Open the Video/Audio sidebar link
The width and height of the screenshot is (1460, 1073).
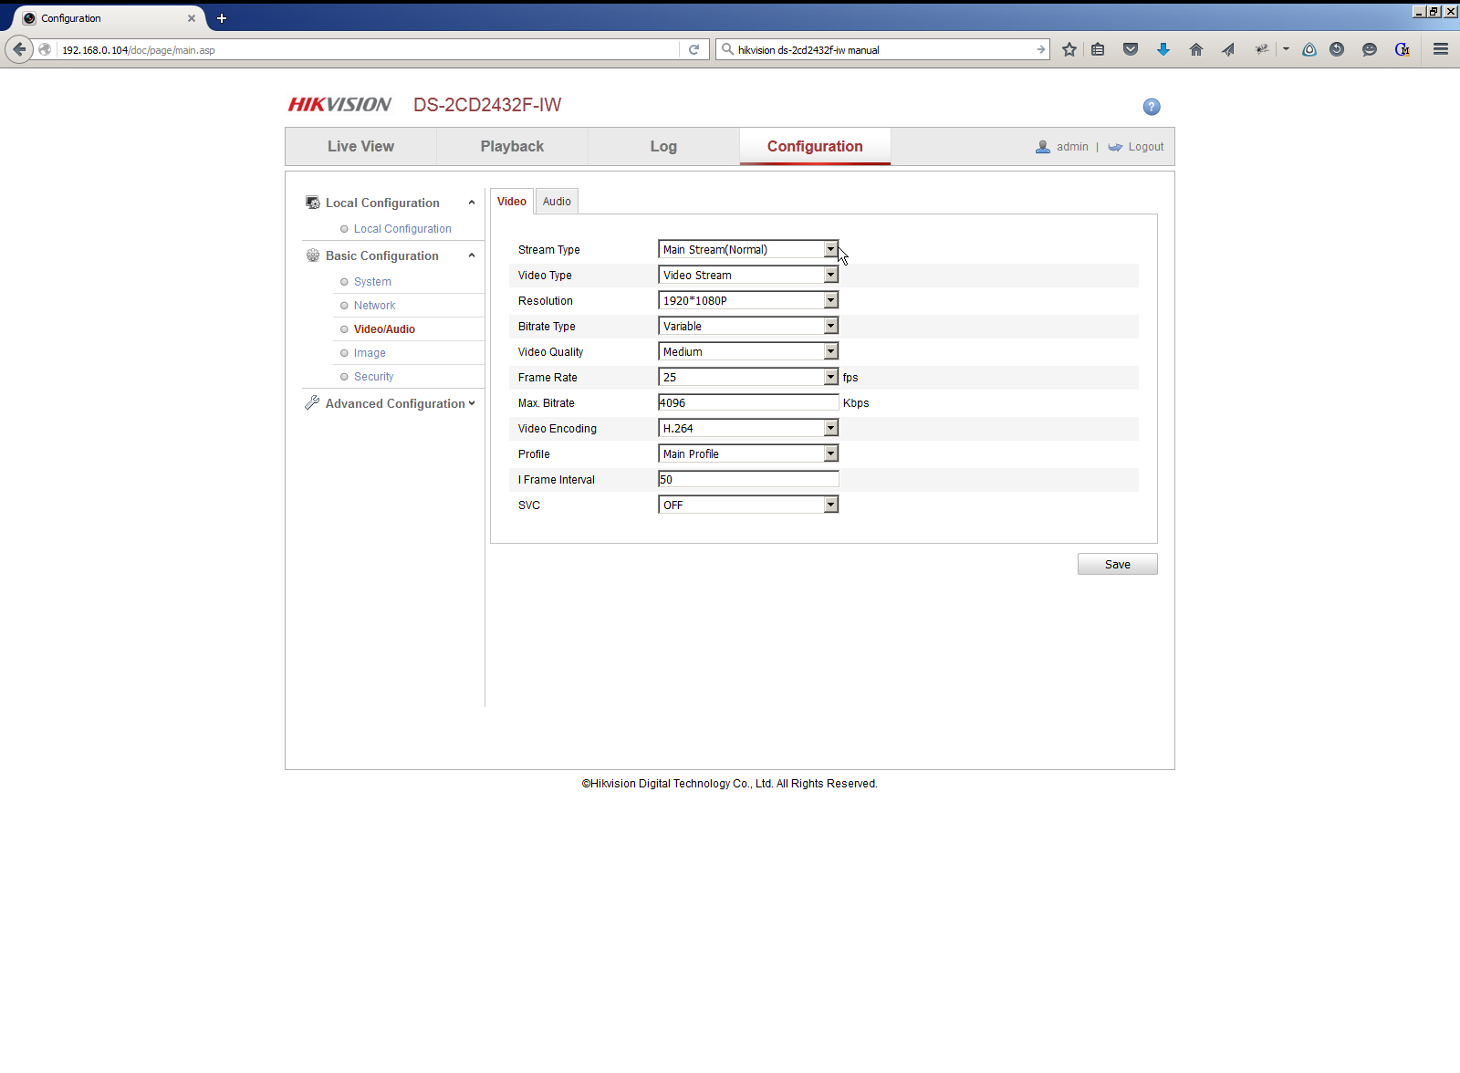(384, 329)
